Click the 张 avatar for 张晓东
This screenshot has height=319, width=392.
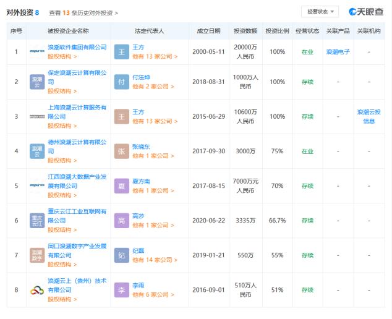[122, 151]
